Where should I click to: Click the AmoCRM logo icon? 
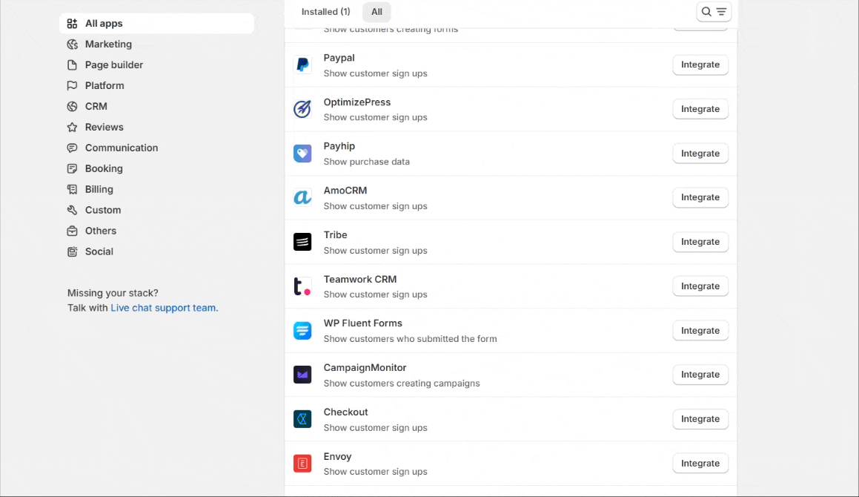[302, 197]
